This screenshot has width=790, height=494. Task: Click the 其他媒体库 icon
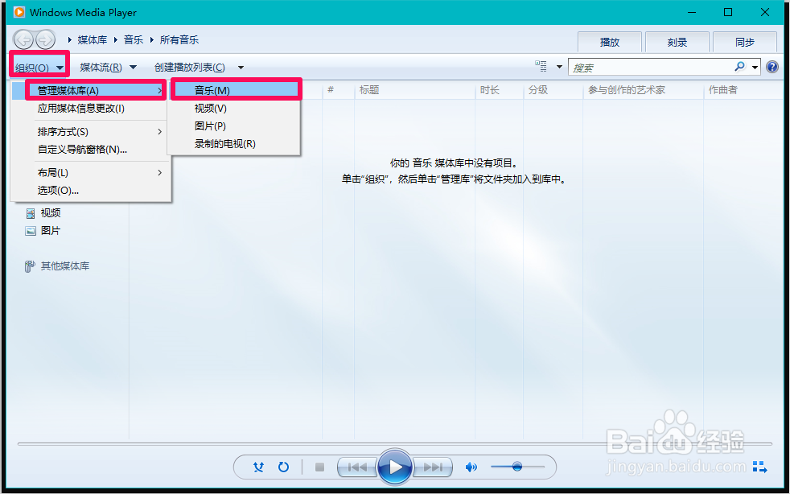point(31,266)
